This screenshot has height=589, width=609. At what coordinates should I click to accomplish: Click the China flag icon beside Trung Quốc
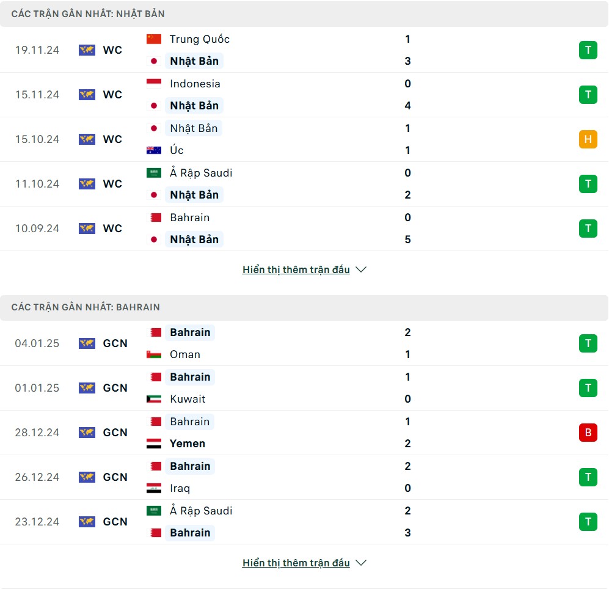tap(154, 39)
